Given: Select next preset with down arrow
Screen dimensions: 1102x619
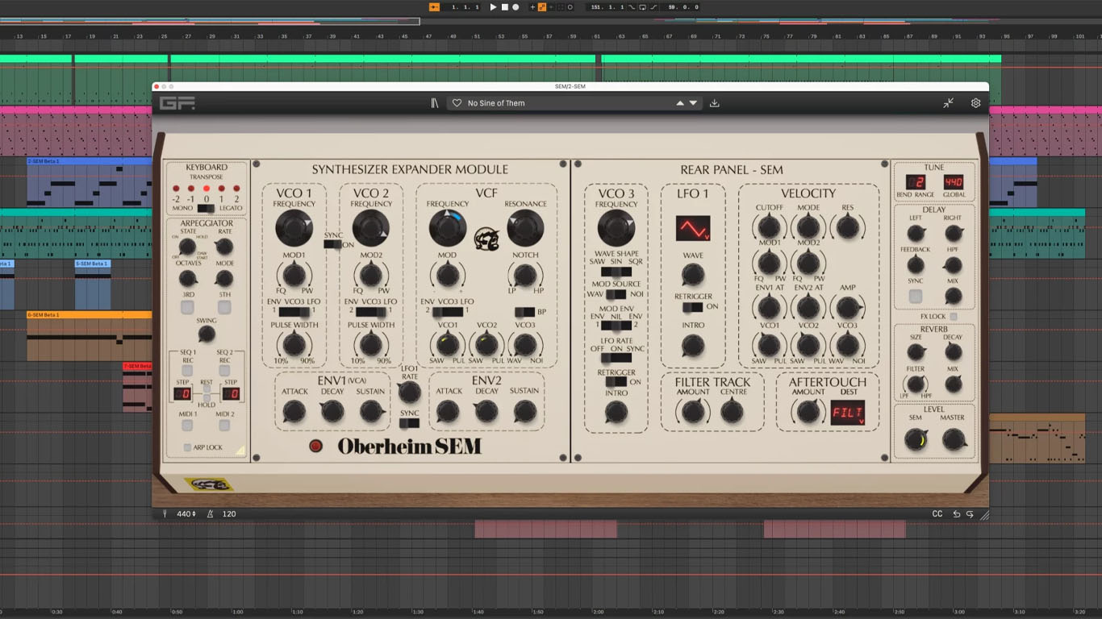Looking at the screenshot, I should pyautogui.click(x=693, y=103).
